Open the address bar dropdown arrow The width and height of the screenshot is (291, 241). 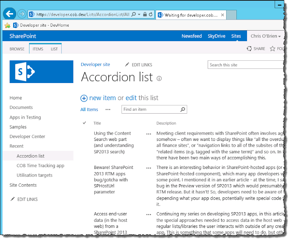pos(139,14)
